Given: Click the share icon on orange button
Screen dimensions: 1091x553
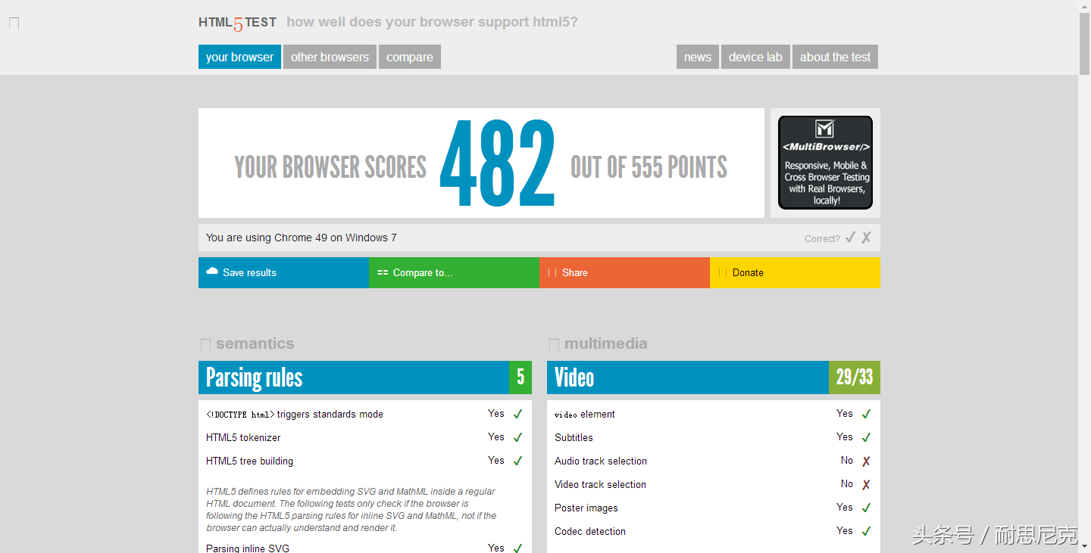Looking at the screenshot, I should pos(552,272).
